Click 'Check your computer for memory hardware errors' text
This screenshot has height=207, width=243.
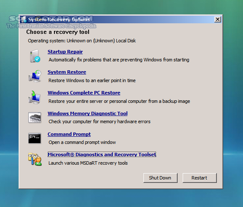click(100, 121)
